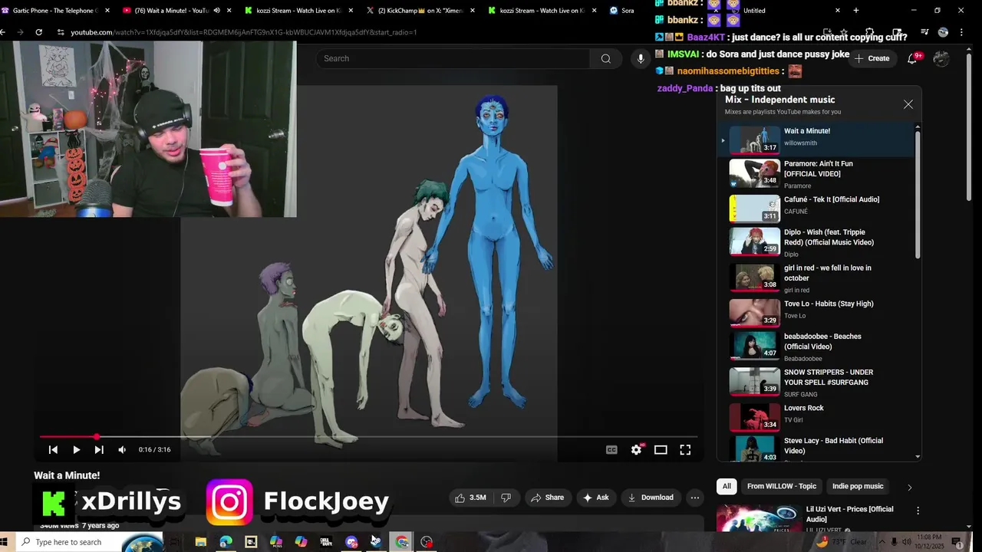Close the Gartic Phone tab
The width and height of the screenshot is (982, 552).
click(x=107, y=11)
